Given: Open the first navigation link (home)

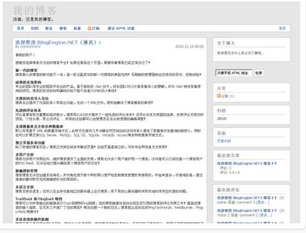Looking at the screenshot, I should [21, 28].
